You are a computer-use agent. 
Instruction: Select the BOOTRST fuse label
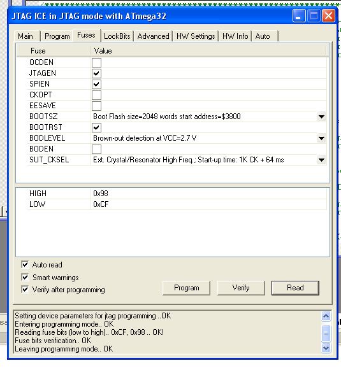[46, 127]
